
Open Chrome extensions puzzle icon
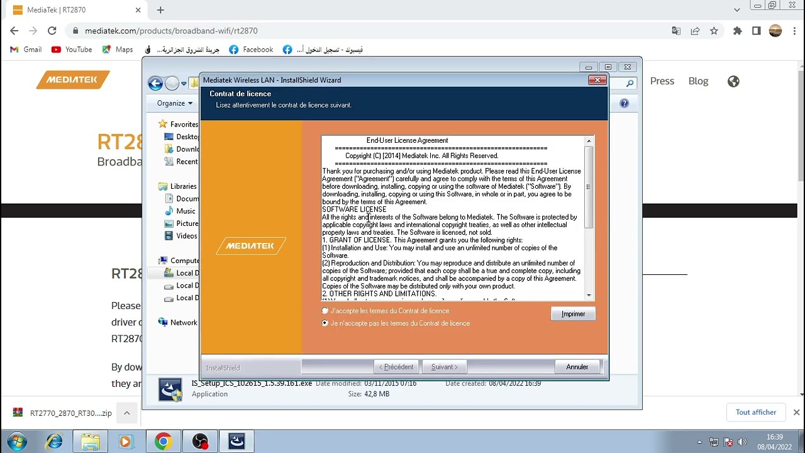tap(738, 30)
